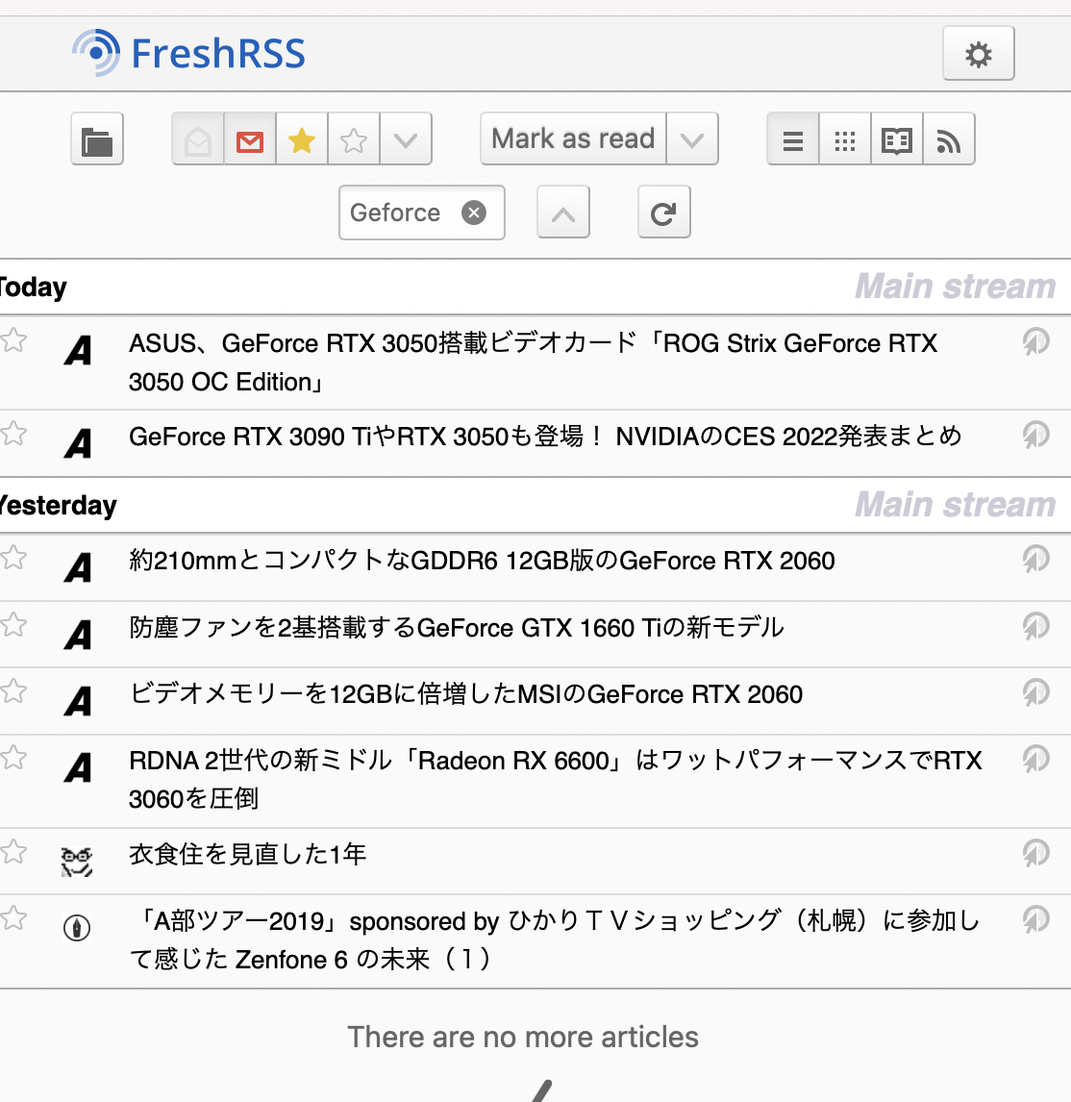Image resolution: width=1071 pixels, height=1102 pixels.
Task: Open the Mark as read dropdown arrow
Action: [692, 139]
